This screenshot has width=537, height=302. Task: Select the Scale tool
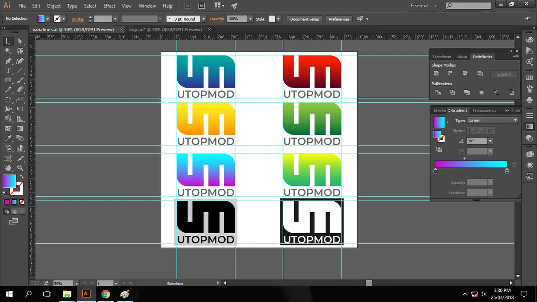pos(20,99)
